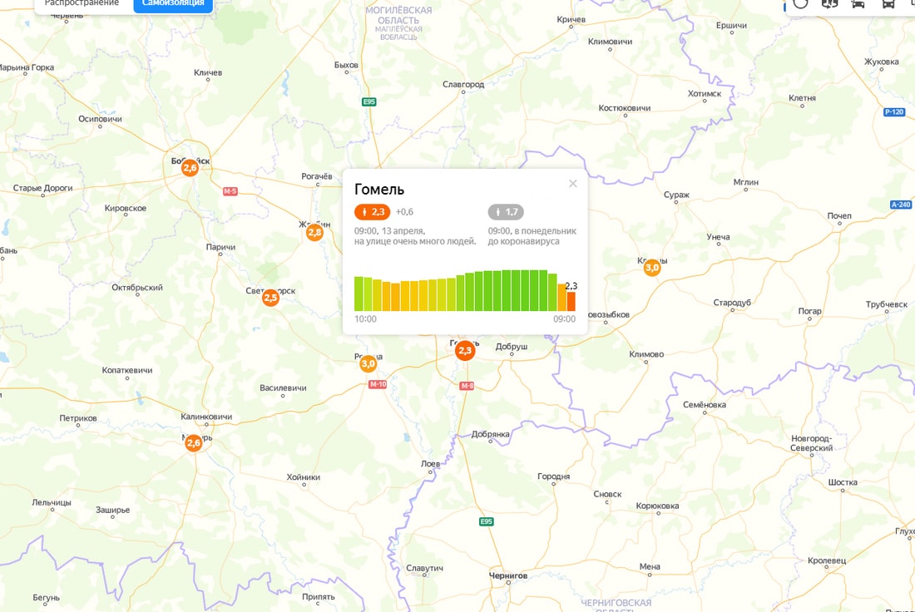The height and width of the screenshot is (612, 915).
Task: Open the Жлобин 2,8 index marker
Action: coord(314,233)
